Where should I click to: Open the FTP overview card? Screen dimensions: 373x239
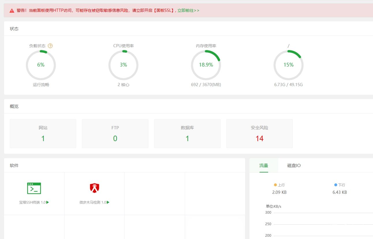tap(115, 134)
